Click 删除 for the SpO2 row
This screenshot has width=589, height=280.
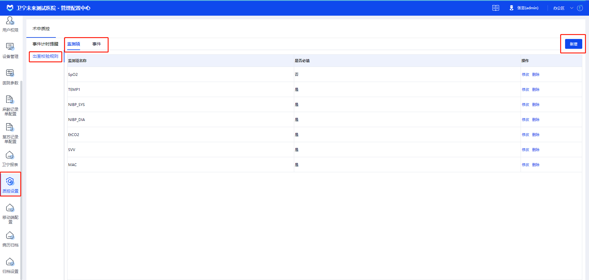pos(536,74)
